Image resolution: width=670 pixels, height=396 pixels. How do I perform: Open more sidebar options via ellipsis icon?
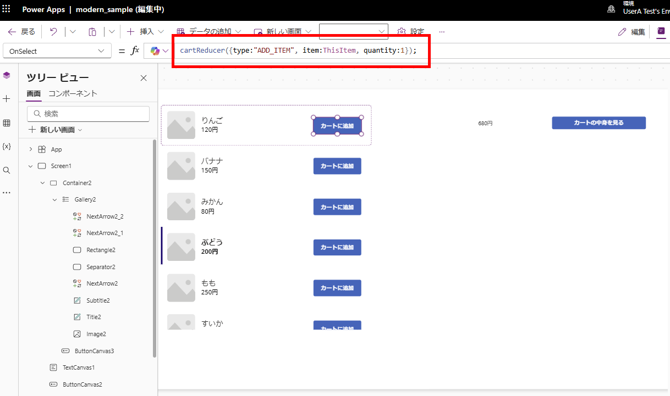(7, 193)
